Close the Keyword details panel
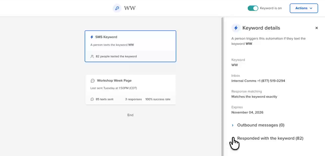 (317, 28)
